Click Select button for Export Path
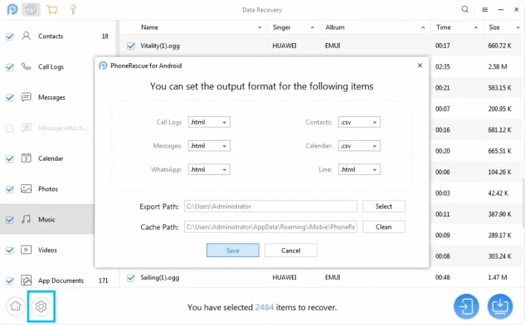Image resolution: width=525 pixels, height=325 pixels. pos(384,206)
